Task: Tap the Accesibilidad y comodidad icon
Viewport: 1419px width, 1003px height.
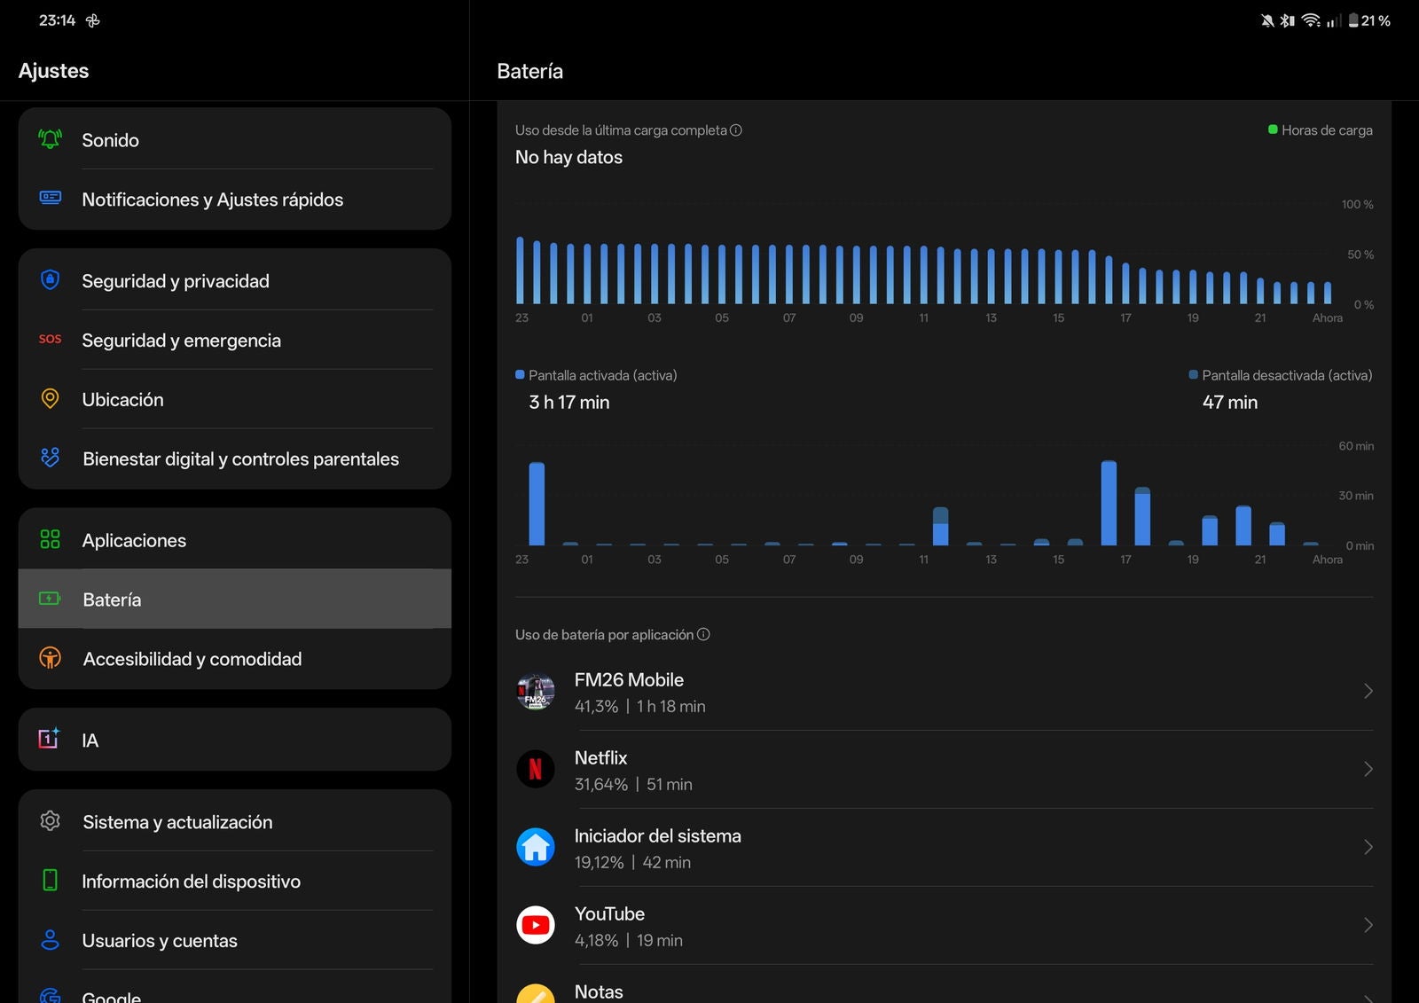Action: [51, 658]
